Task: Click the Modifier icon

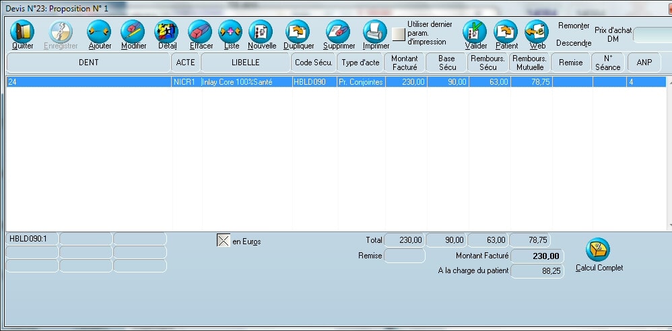Action: [x=133, y=32]
